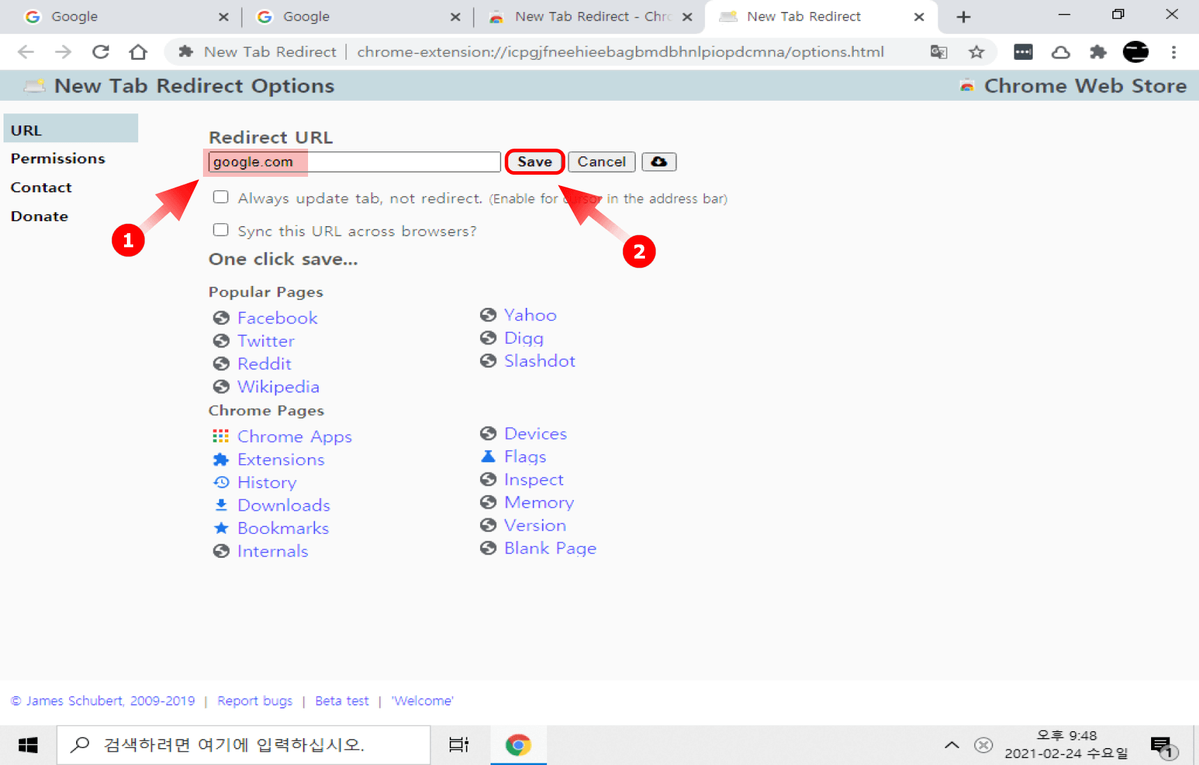The height and width of the screenshot is (765, 1199).
Task: Select the Inspect link
Action: pos(534,480)
